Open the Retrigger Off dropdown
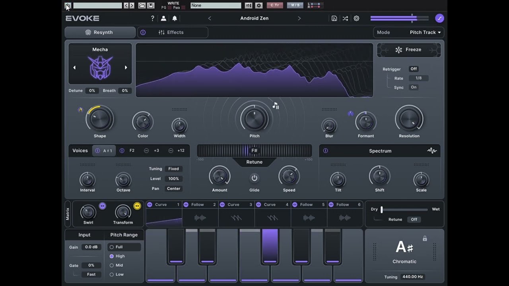The height and width of the screenshot is (286, 509). [x=414, y=69]
